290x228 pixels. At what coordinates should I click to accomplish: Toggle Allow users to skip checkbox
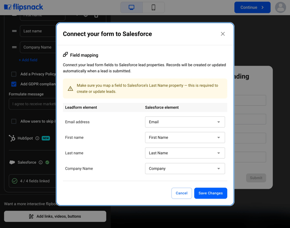[x=14, y=121]
